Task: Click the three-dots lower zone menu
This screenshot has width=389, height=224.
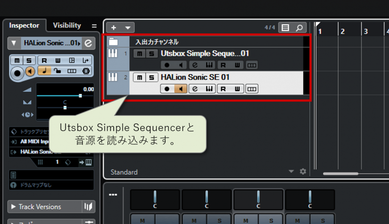Action: [113, 195]
